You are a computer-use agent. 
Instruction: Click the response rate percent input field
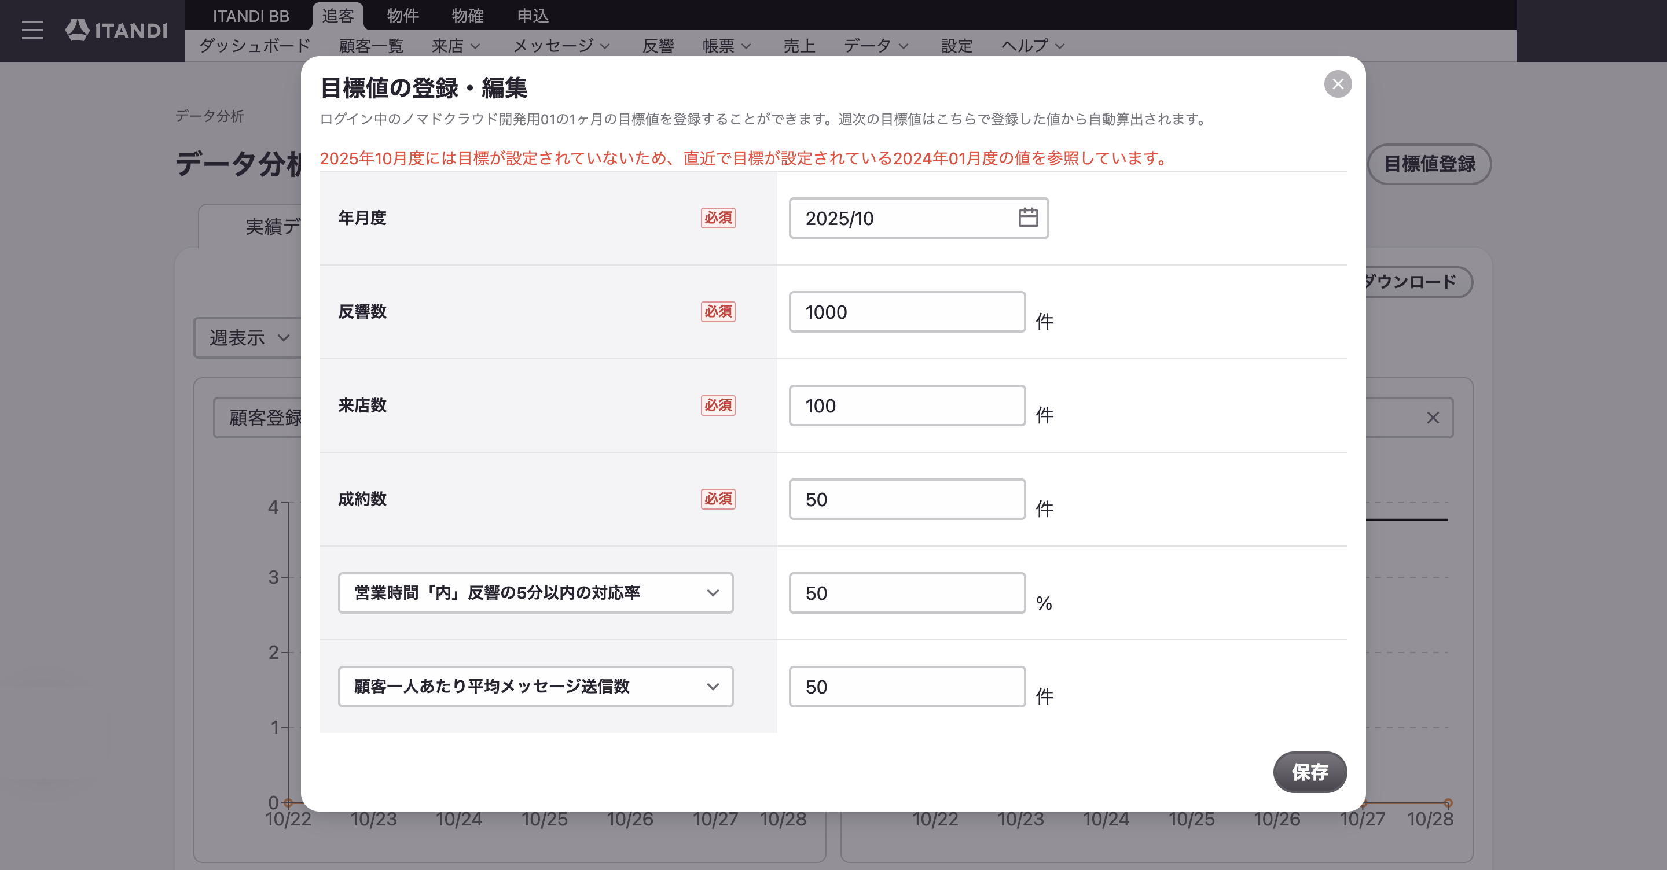(x=907, y=593)
